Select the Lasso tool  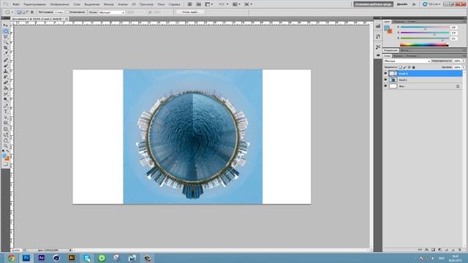point(6,37)
